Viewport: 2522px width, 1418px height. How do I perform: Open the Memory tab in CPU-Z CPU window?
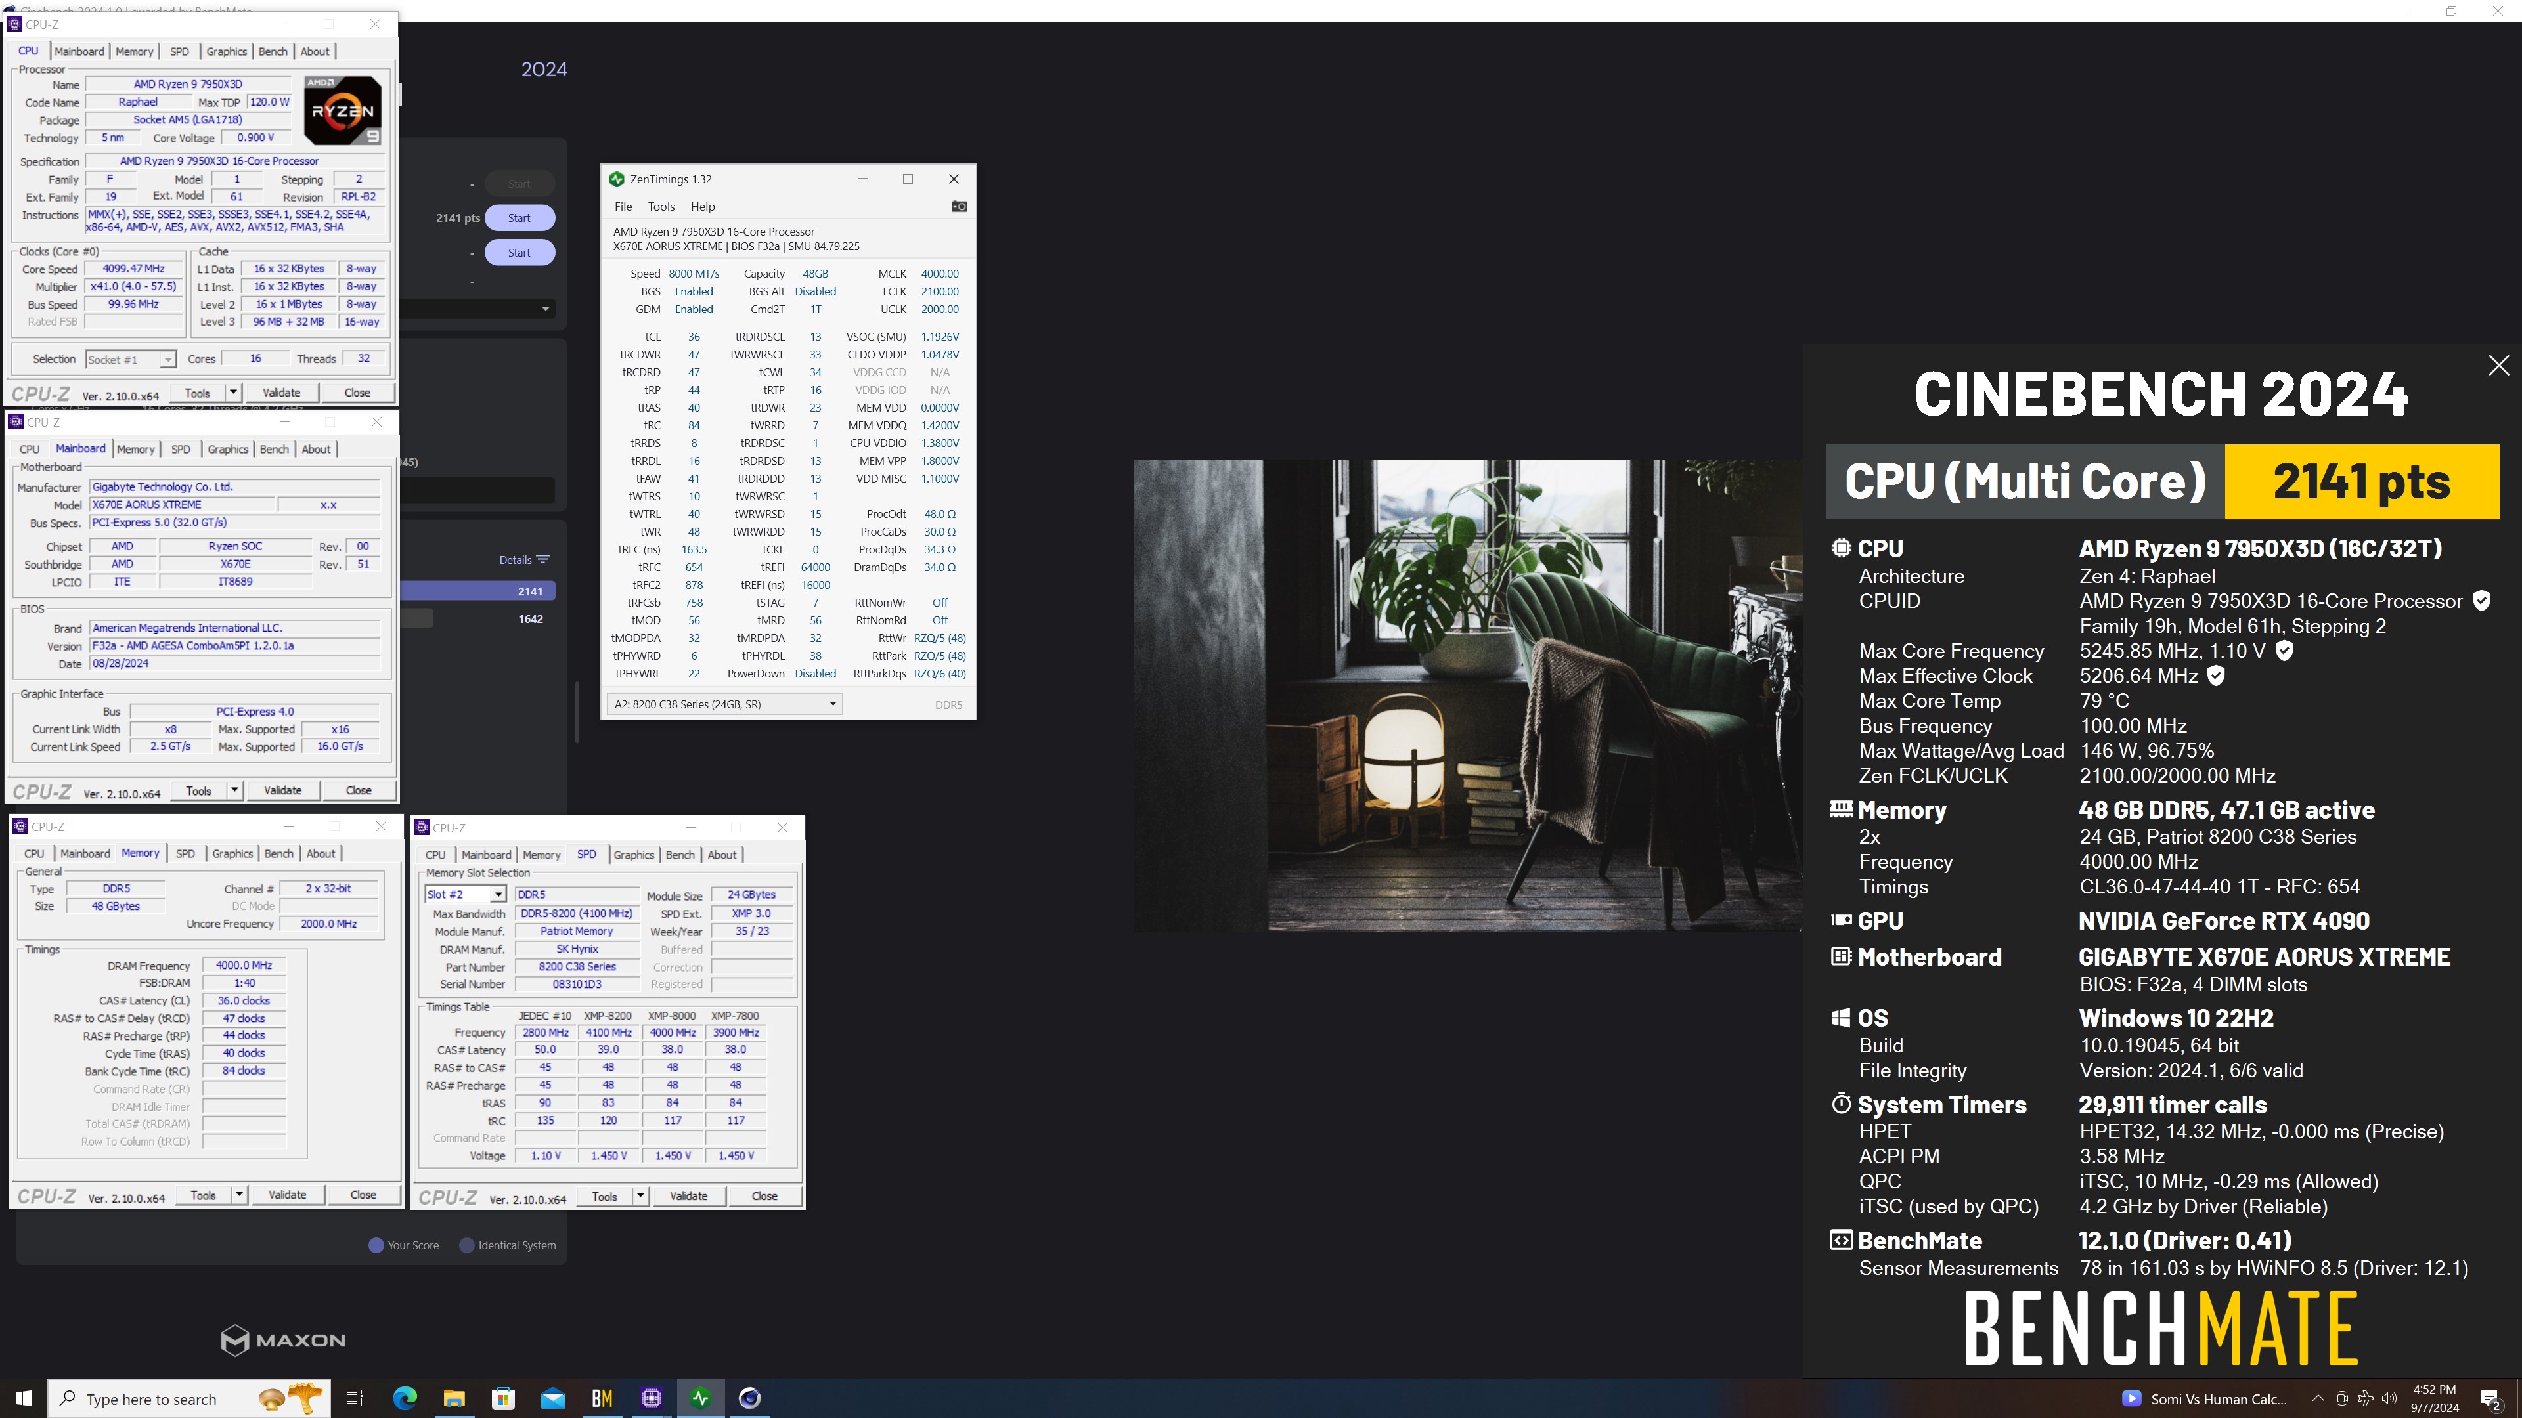pyautogui.click(x=134, y=52)
